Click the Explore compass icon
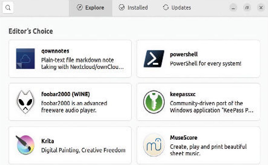 click(80, 8)
